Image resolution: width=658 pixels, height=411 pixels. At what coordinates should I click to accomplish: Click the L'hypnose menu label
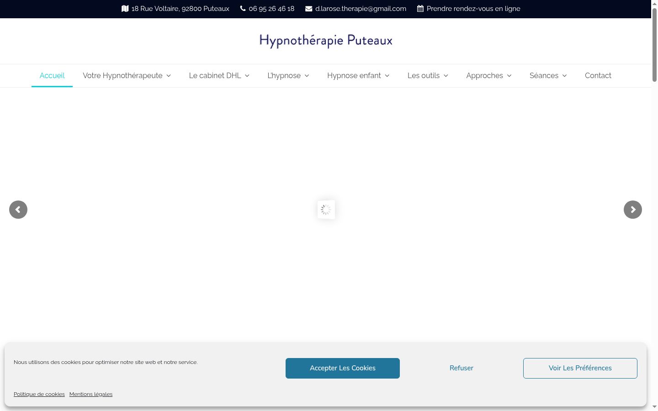pyautogui.click(x=284, y=76)
